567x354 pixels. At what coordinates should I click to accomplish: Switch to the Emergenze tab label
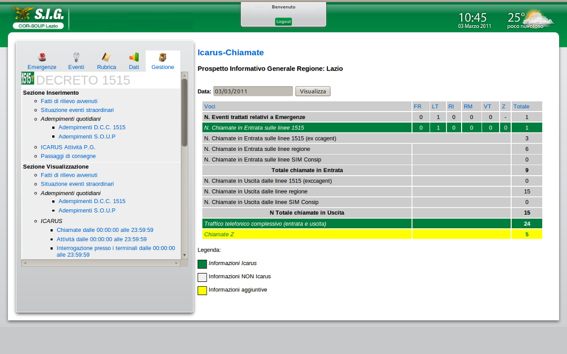click(x=42, y=67)
